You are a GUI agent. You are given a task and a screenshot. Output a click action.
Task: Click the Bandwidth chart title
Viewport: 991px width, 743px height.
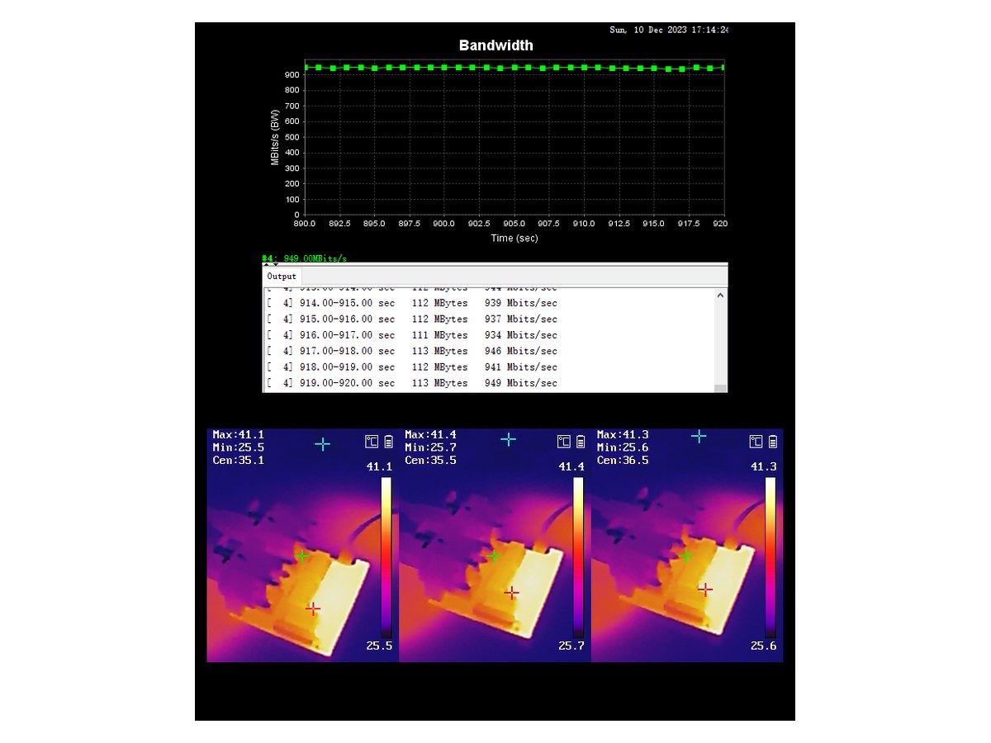(495, 45)
